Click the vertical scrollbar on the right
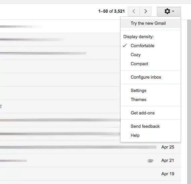 189,102
